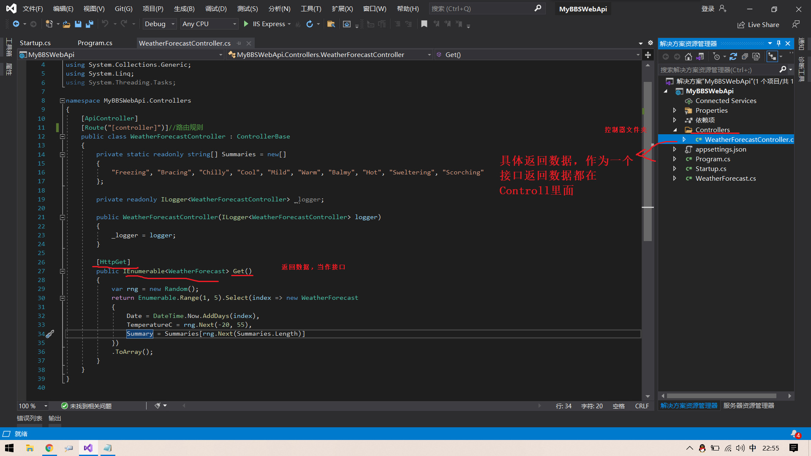The image size is (811, 456).
Task: Collapse the namespace block on line 8
Action: tap(62, 100)
